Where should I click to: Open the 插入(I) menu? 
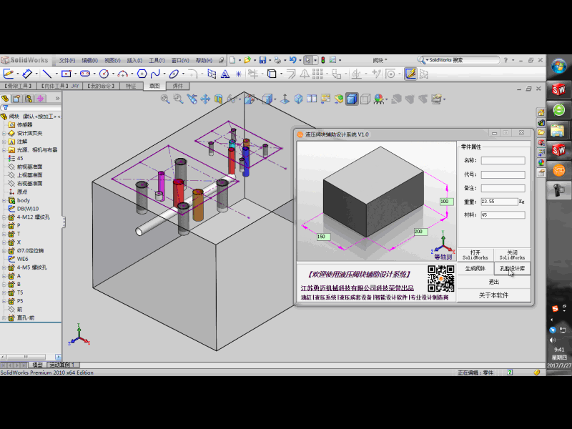coord(134,60)
